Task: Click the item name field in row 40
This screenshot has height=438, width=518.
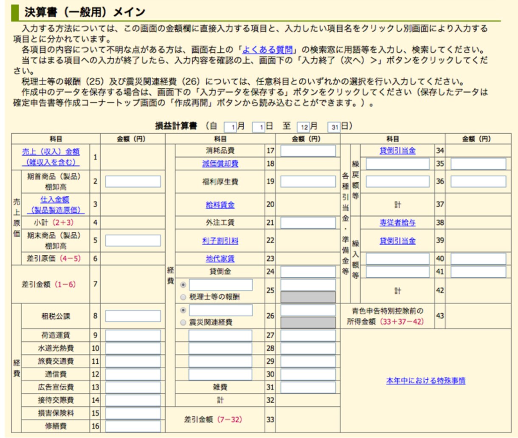Action: click(x=397, y=258)
